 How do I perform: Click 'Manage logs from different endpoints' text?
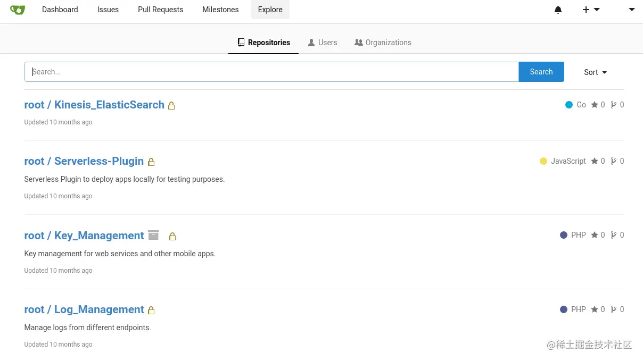(88, 328)
